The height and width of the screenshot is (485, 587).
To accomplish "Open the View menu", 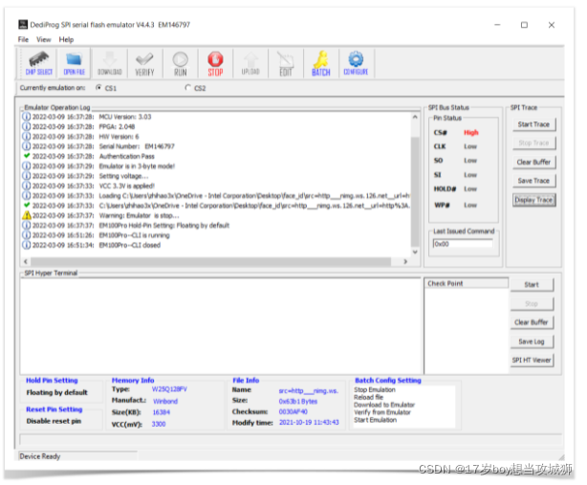I will click(x=43, y=39).
